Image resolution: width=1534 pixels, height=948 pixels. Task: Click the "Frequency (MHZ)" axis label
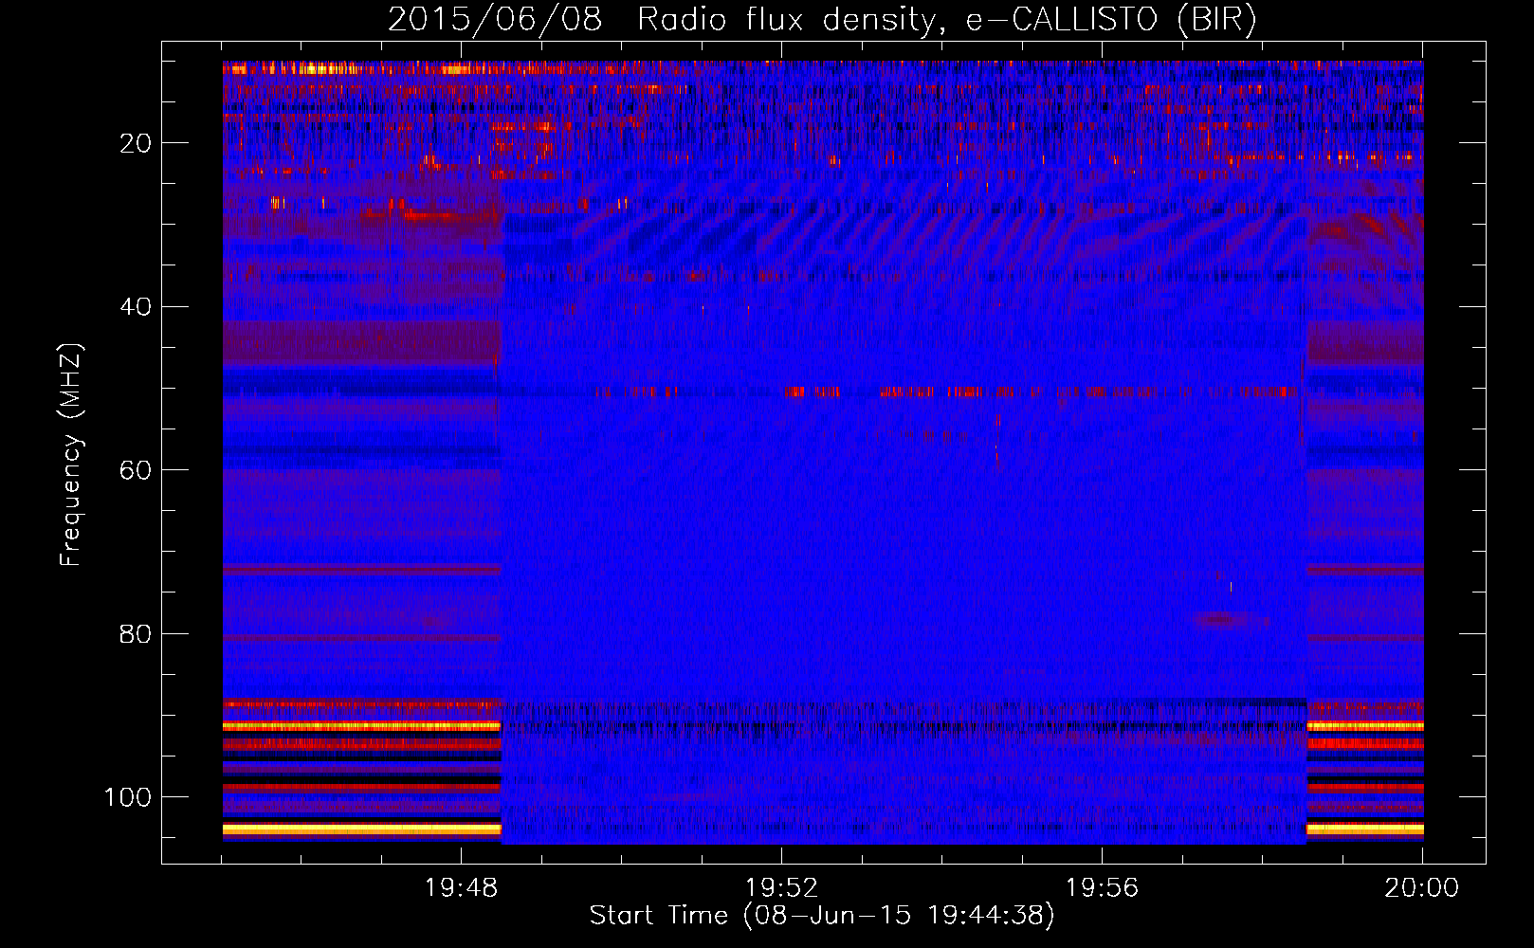pos(71,454)
